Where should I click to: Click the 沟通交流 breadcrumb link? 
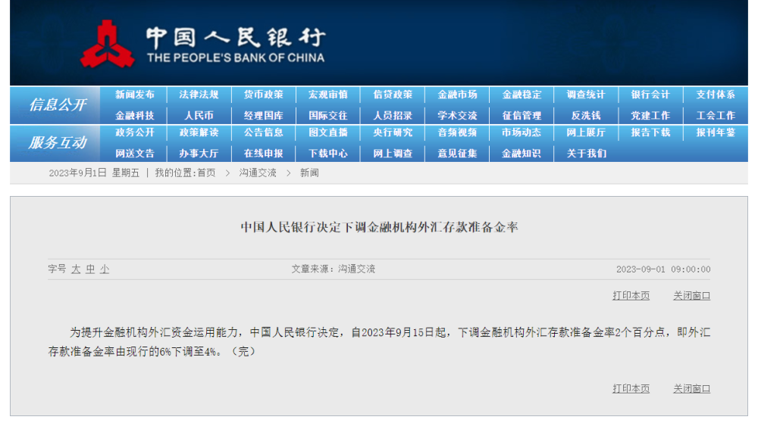[x=258, y=173]
